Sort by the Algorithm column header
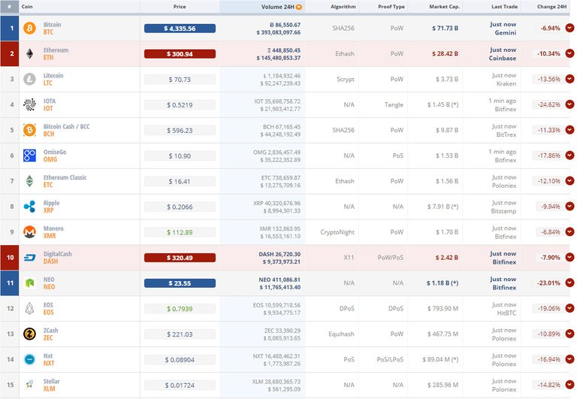This screenshot has width=577, height=399. 343,7
